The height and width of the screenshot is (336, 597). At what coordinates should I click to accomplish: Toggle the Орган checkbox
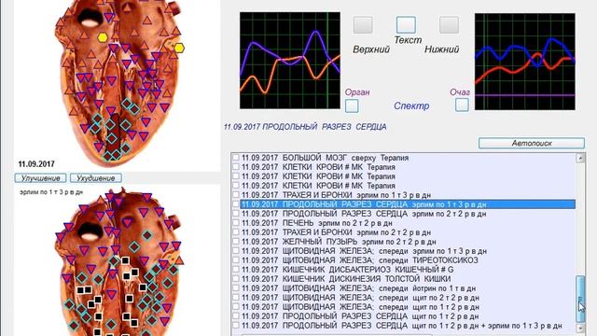(x=352, y=105)
